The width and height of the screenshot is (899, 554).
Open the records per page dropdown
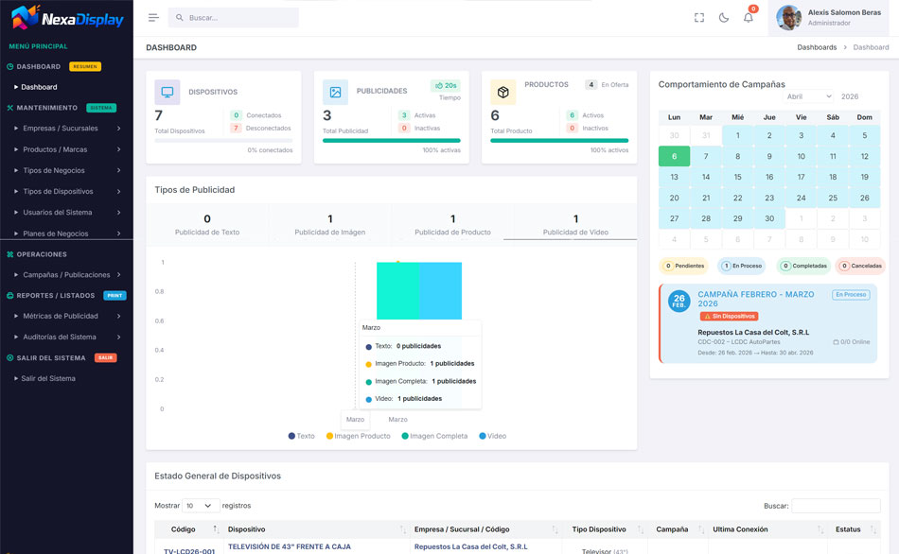[200, 506]
